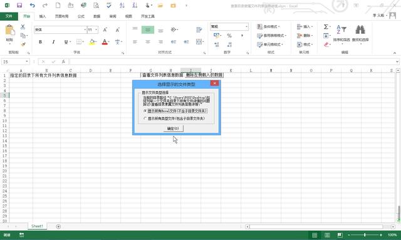Select the top vertical align button
Image resolution: width=401 pixels, height=240 pixels.
click(135, 28)
